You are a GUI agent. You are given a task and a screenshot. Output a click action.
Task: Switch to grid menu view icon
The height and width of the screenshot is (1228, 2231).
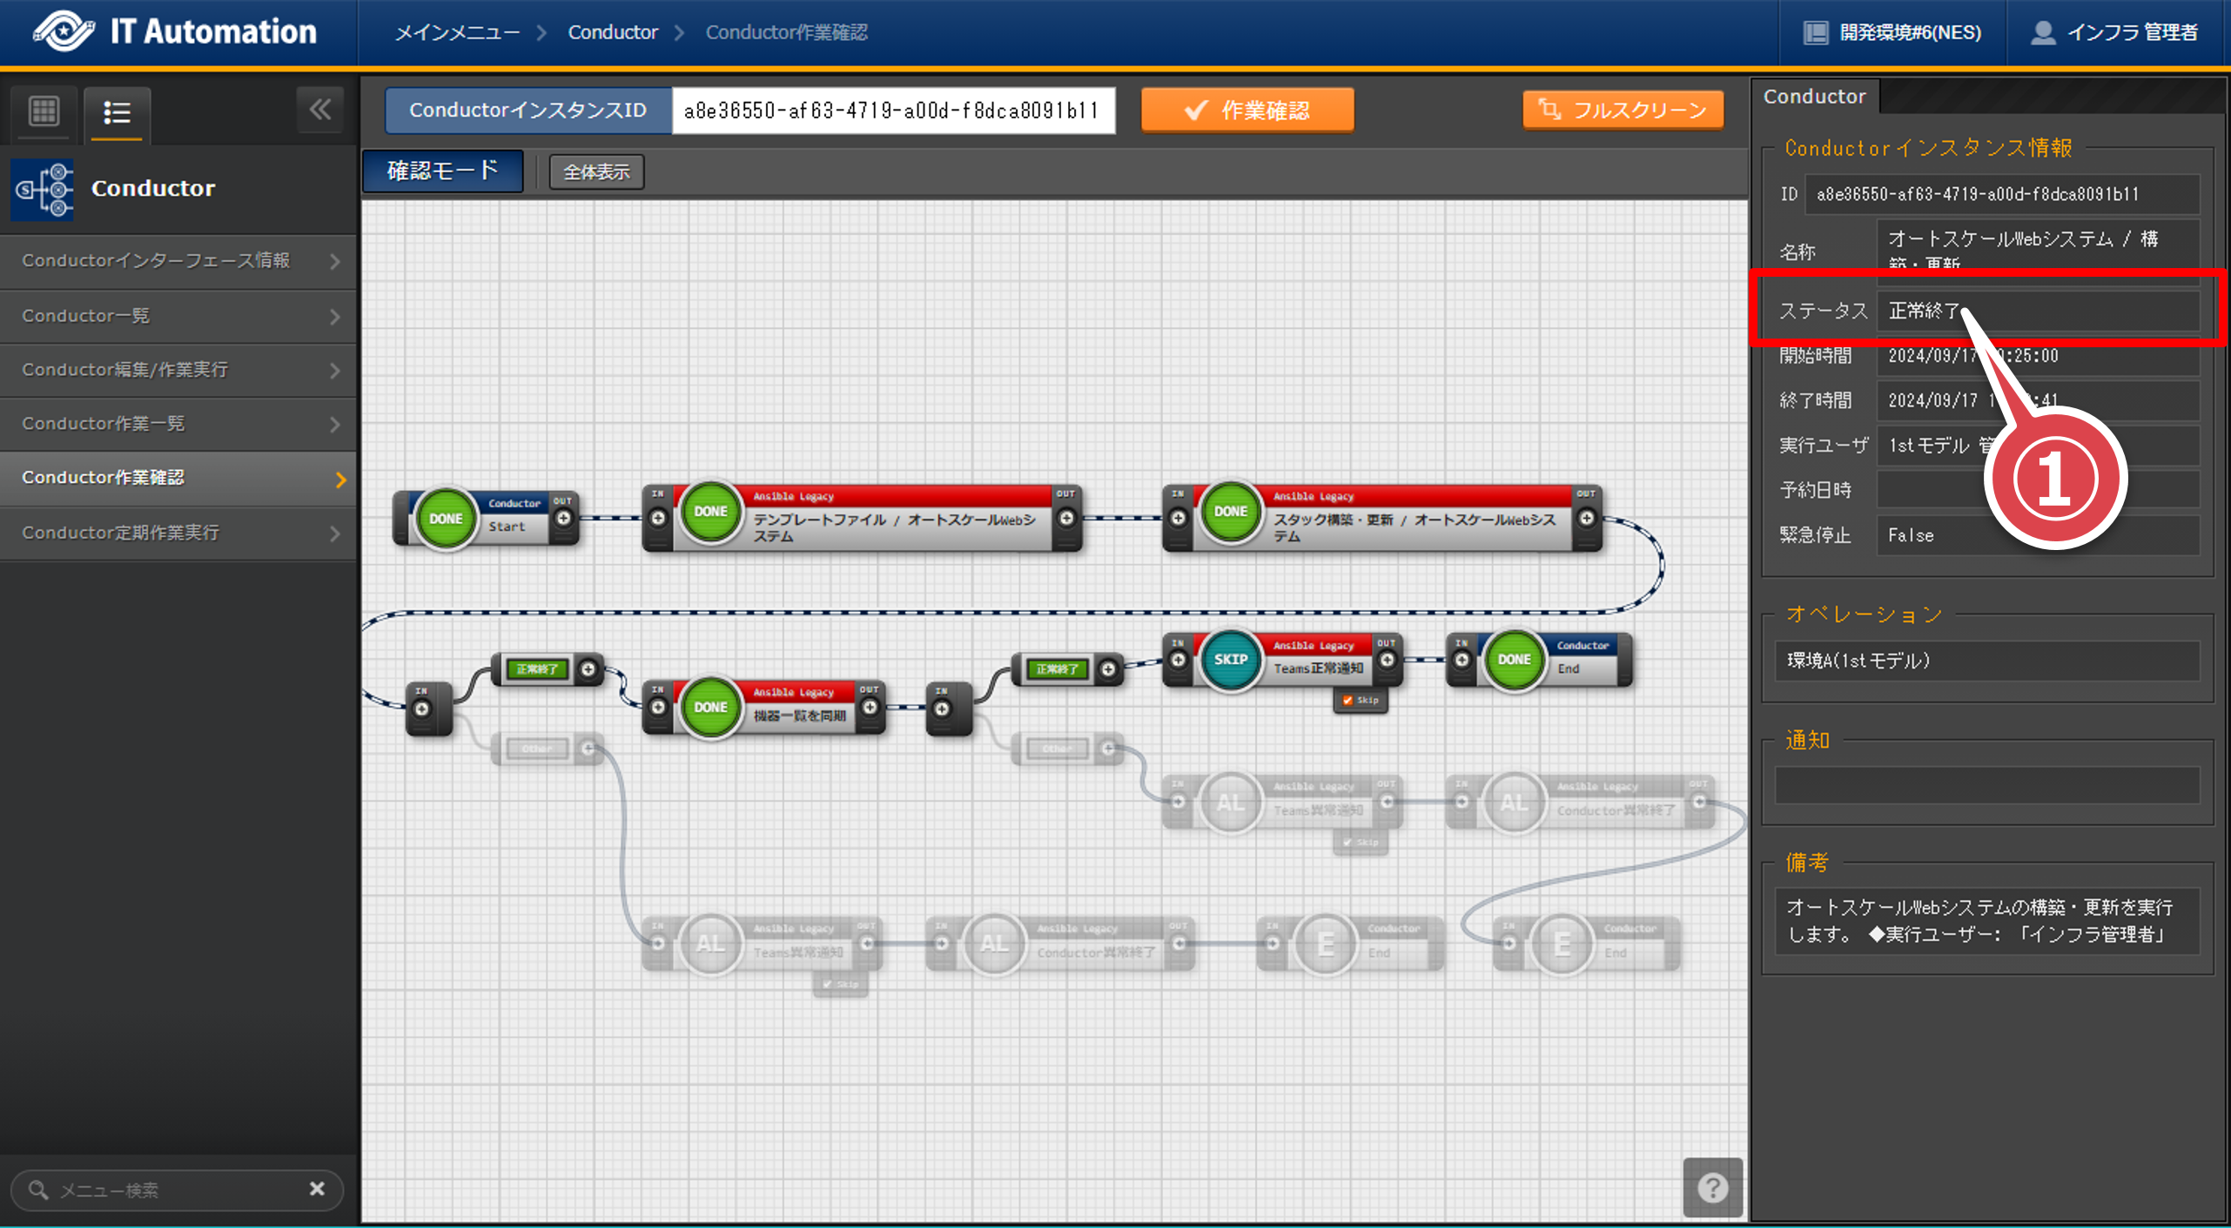pyautogui.click(x=44, y=111)
